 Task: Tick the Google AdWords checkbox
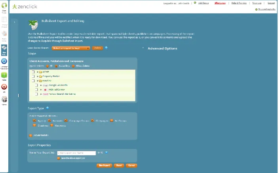(36, 85)
